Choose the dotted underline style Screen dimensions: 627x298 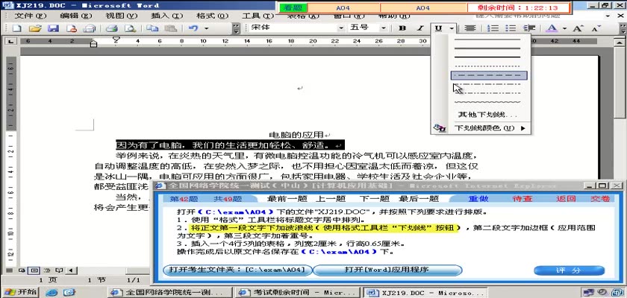pos(489,66)
